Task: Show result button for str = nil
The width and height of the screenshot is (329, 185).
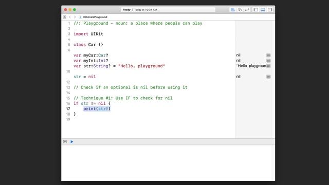Action: 268,77
